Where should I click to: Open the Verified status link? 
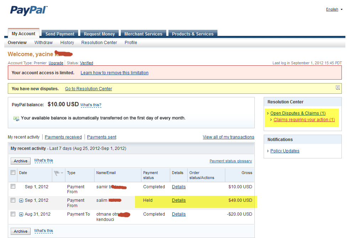click(86, 63)
